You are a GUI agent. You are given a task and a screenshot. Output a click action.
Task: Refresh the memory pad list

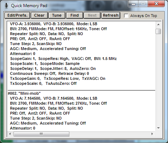coord(111,15)
